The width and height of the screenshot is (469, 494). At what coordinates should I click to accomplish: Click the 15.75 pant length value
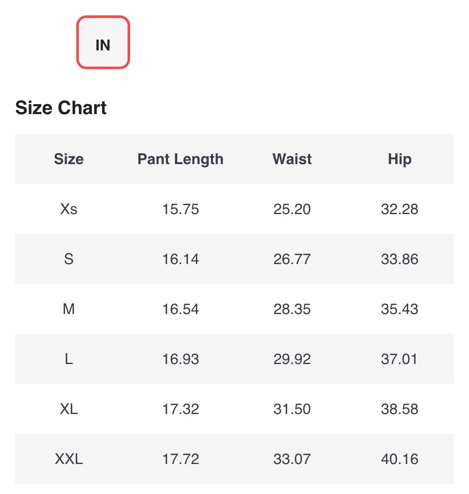[x=181, y=209]
